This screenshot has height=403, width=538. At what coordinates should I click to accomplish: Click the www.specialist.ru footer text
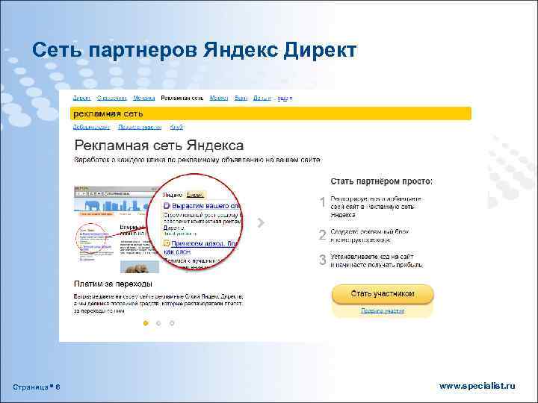(477, 386)
